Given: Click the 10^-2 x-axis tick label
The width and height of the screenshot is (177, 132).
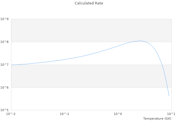Looking at the screenshot, I should [x=11, y=114].
